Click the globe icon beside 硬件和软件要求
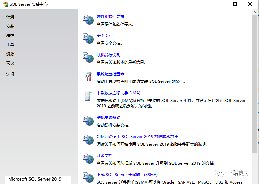Image resolution: width=259 pixels, height=184 pixels. click(88, 19)
